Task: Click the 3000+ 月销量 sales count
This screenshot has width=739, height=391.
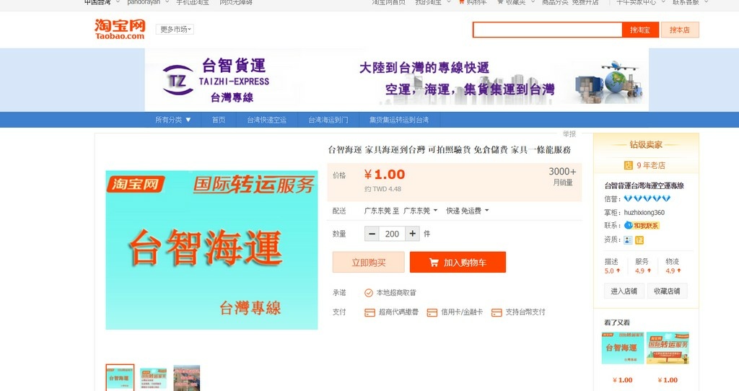Action: pyautogui.click(x=562, y=176)
